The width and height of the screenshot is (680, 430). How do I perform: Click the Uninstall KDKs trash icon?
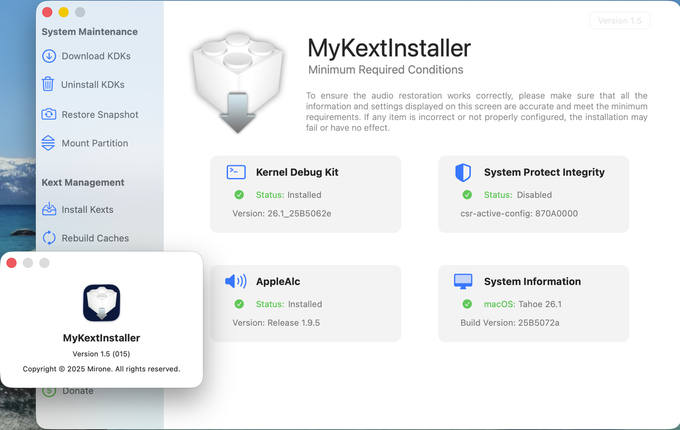click(x=48, y=84)
